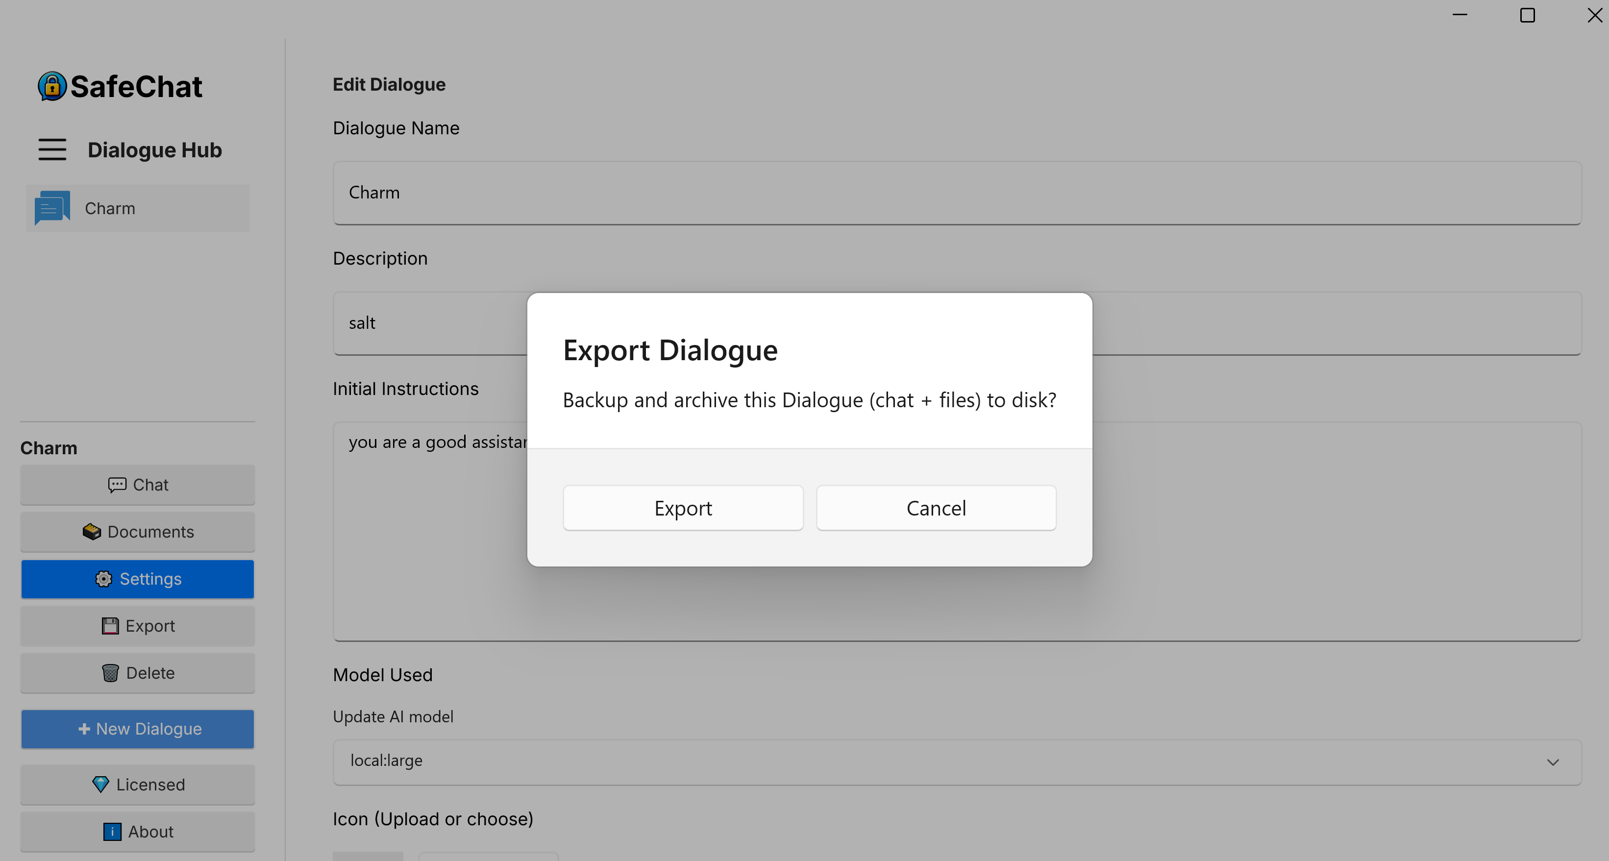The height and width of the screenshot is (861, 1609).
Task: Click the SafeChat padlock logo icon
Action: 52,86
